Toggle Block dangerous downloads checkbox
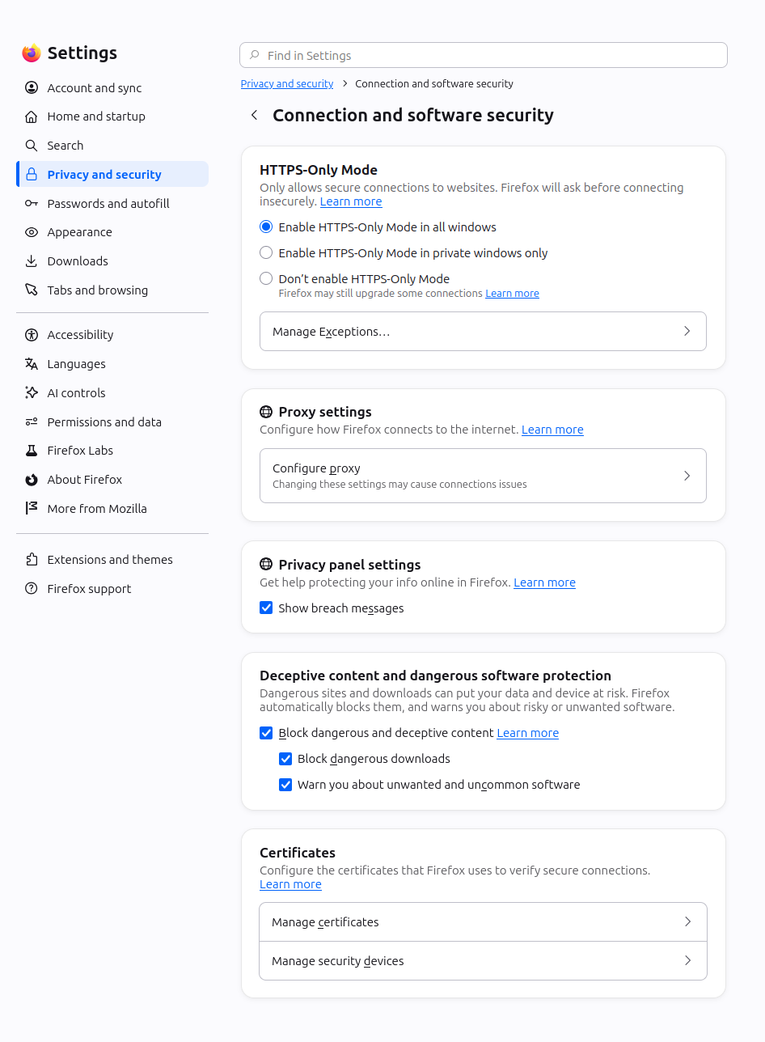The width and height of the screenshot is (765, 1042). coord(285,759)
